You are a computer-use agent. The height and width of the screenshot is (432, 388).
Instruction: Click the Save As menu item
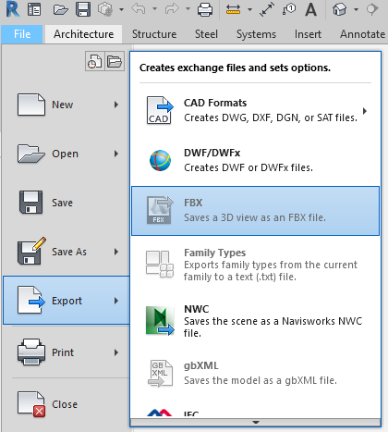(x=66, y=252)
